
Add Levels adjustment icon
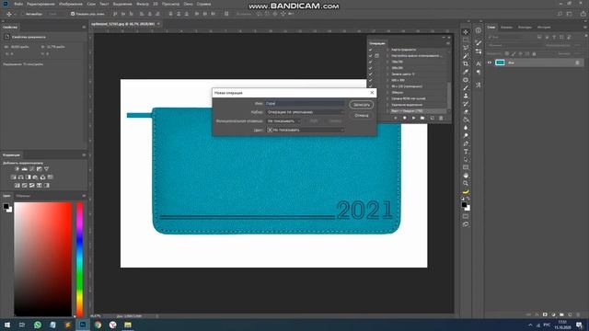click(x=25, y=169)
